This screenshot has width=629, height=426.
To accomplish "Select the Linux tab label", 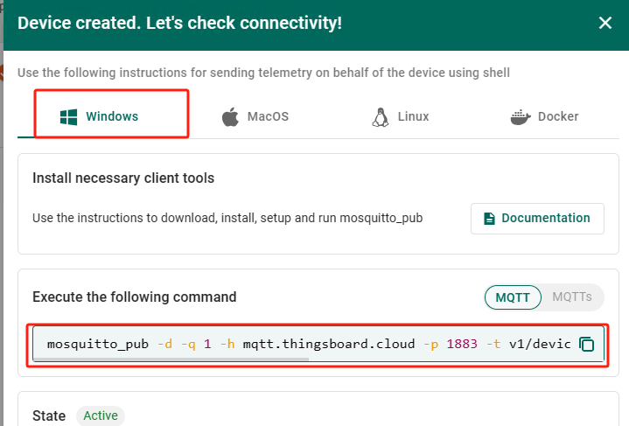I will pyautogui.click(x=413, y=116).
